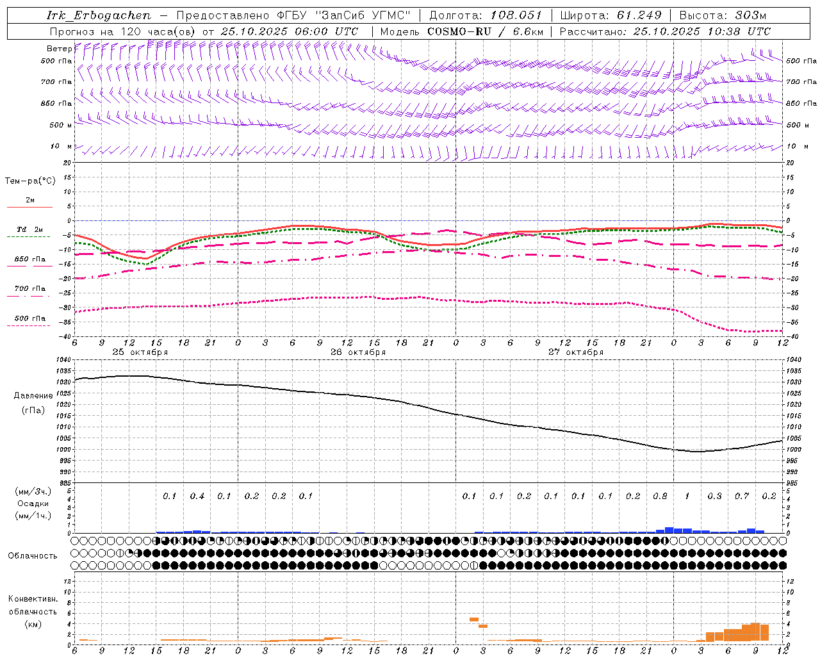Click the '(км)' unit label of the convective panel

click(33, 624)
